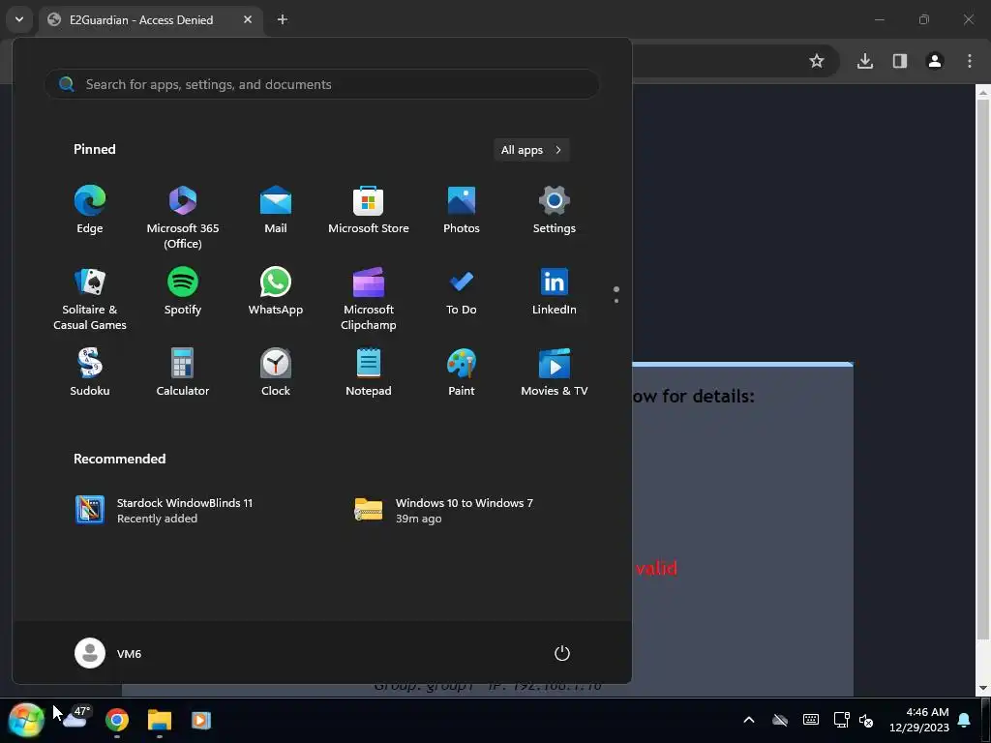Expand the All apps list
The width and height of the screenshot is (991, 743).
(531, 150)
